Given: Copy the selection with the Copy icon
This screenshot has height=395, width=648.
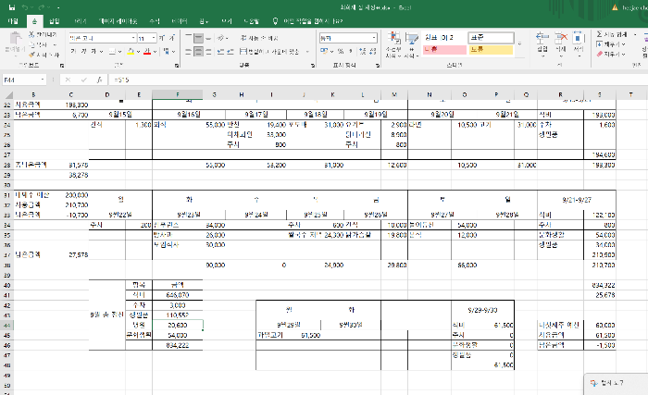Looking at the screenshot, I should [x=31, y=44].
